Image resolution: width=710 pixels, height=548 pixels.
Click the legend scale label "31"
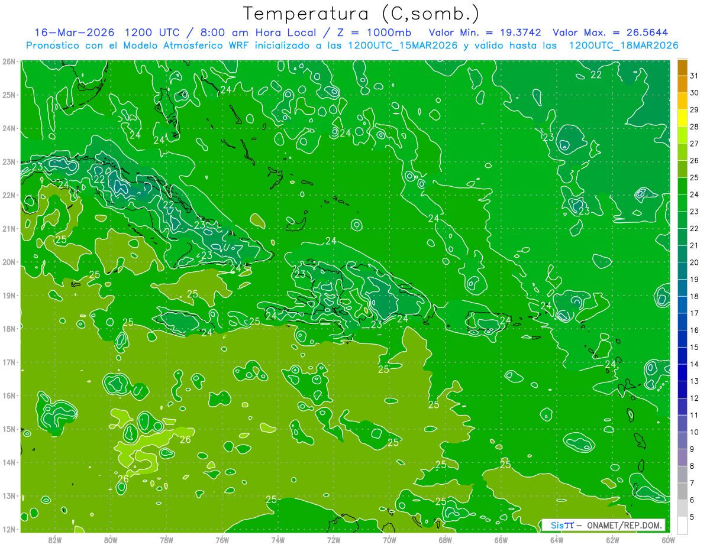(694, 76)
